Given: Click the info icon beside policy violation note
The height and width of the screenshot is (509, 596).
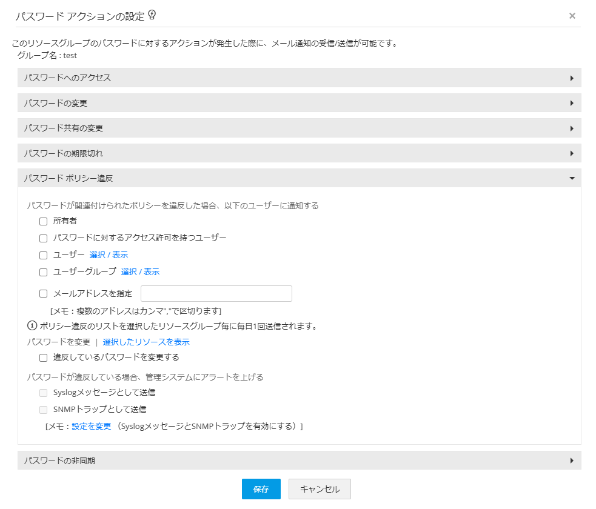Looking at the screenshot, I should (x=33, y=326).
